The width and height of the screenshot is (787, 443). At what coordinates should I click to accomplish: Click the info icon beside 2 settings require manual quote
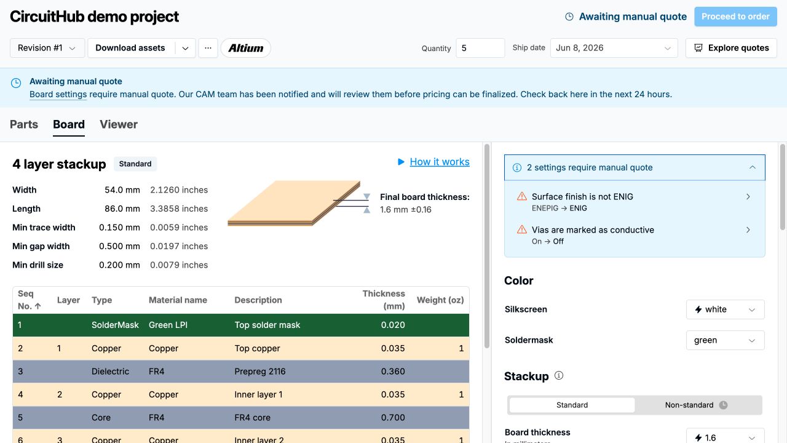tap(517, 167)
